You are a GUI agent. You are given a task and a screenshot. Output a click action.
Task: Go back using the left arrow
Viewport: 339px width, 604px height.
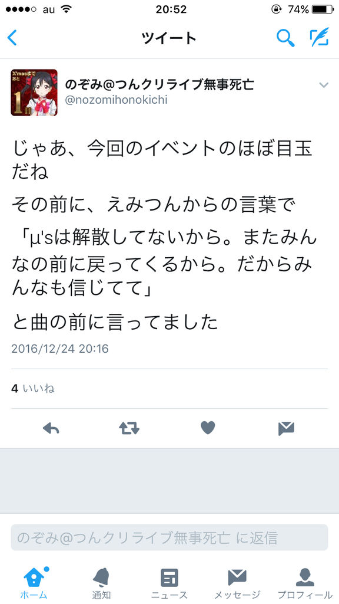[x=12, y=38]
